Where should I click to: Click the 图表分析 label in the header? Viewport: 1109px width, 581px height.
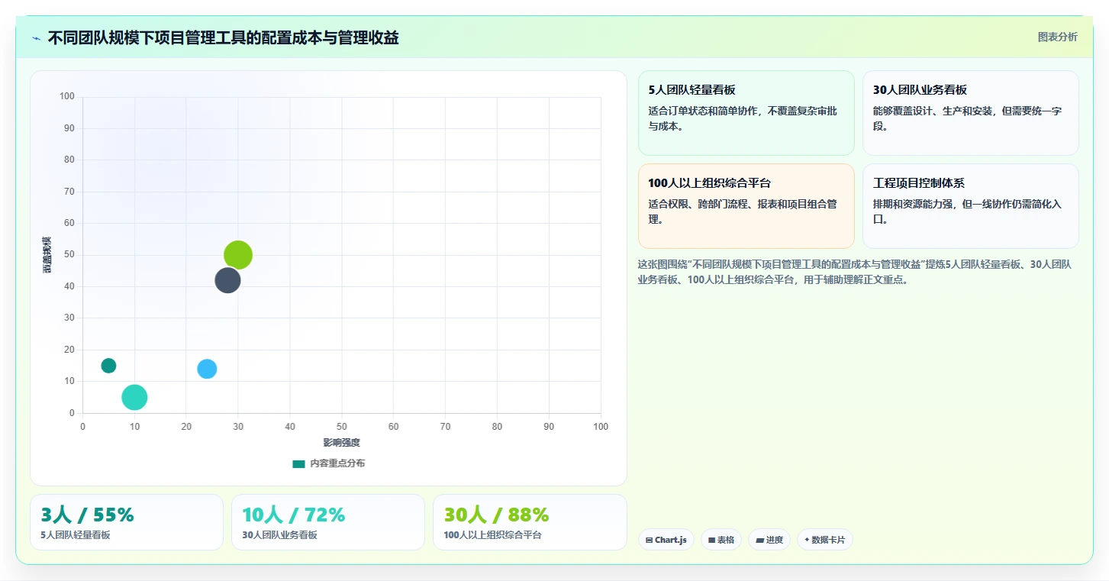point(1057,37)
